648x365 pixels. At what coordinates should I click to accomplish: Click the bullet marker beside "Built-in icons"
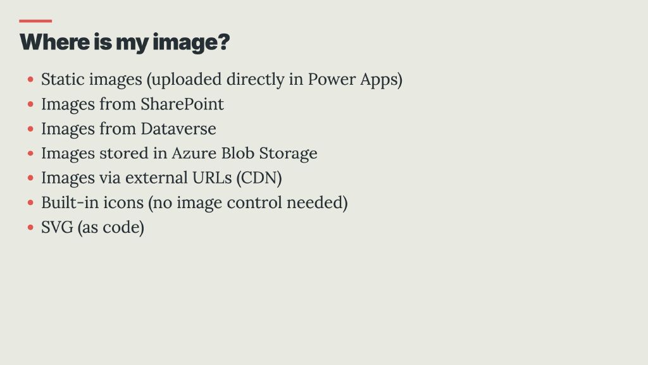click(x=30, y=203)
